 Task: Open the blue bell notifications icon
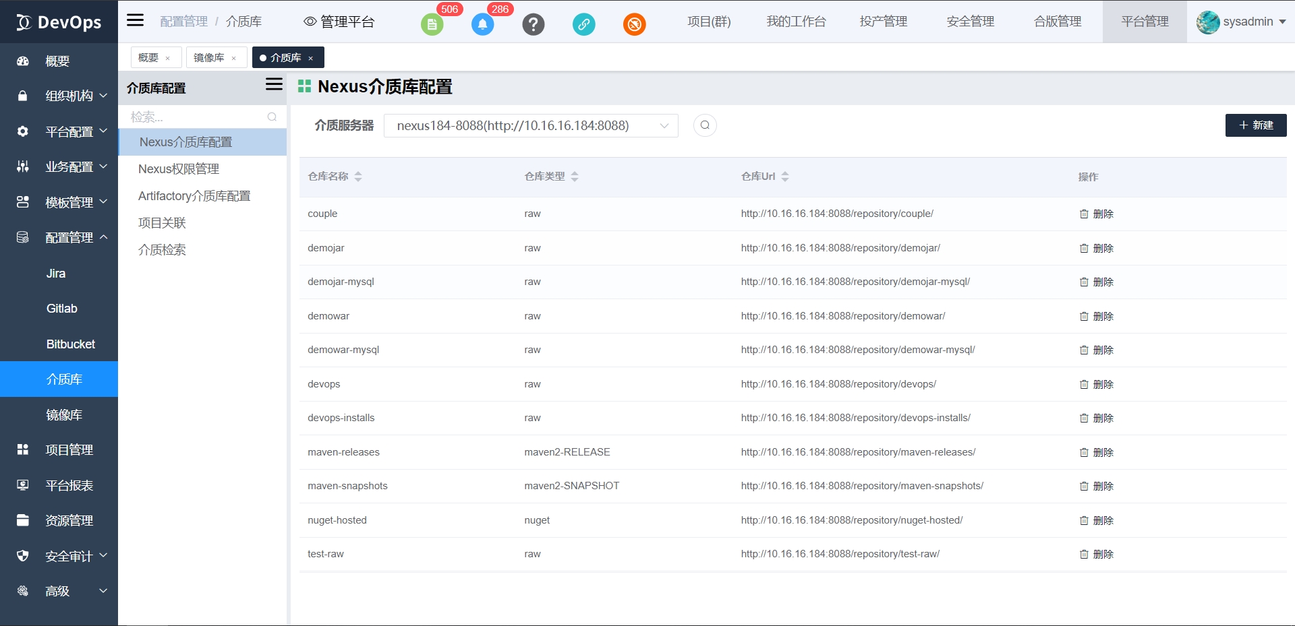click(482, 25)
